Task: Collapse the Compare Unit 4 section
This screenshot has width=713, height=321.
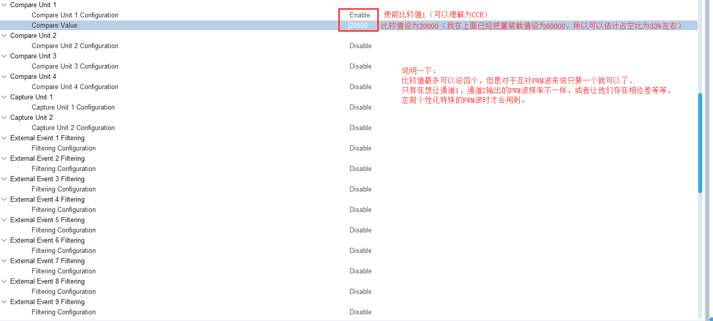Action: point(4,76)
